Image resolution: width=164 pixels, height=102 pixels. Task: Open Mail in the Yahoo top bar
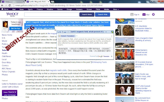[x=14, y=9]
